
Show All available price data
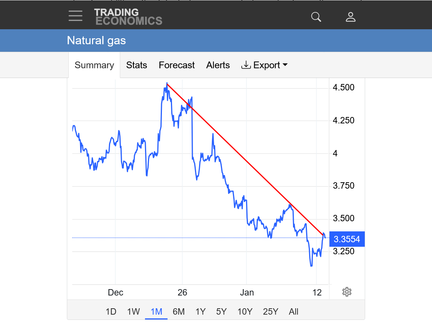pyautogui.click(x=294, y=312)
